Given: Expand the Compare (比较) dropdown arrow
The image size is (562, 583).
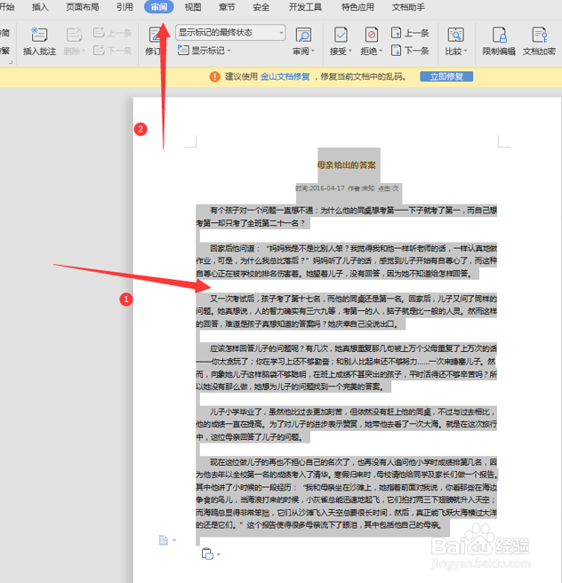Looking at the screenshot, I should click(465, 51).
